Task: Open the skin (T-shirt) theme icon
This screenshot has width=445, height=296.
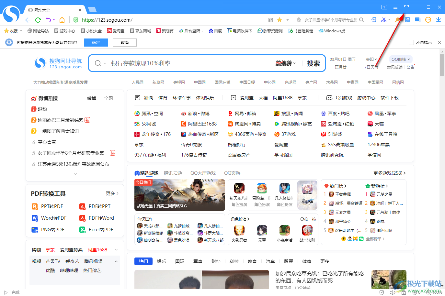Action: (x=406, y=7)
